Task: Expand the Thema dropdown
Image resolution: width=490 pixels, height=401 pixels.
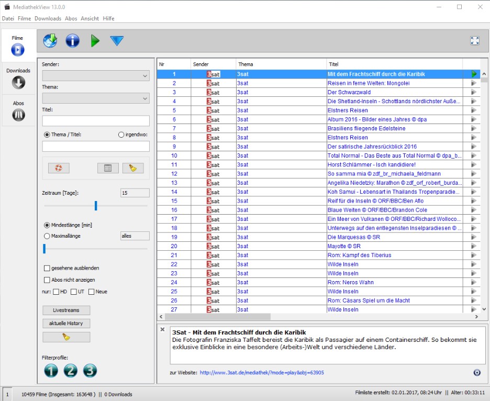Action: click(x=96, y=98)
